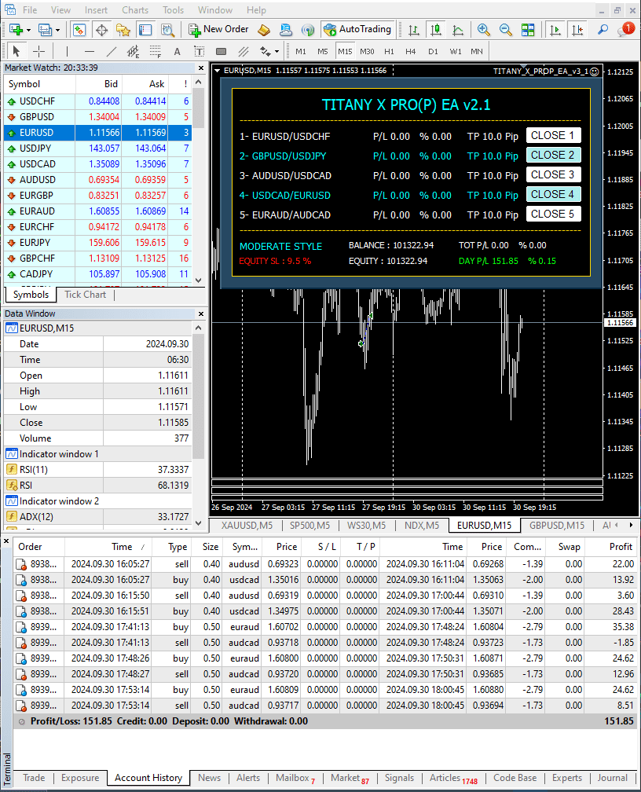Click the New Chart toolbar icon
This screenshot has width=641, height=792.
(x=16, y=30)
